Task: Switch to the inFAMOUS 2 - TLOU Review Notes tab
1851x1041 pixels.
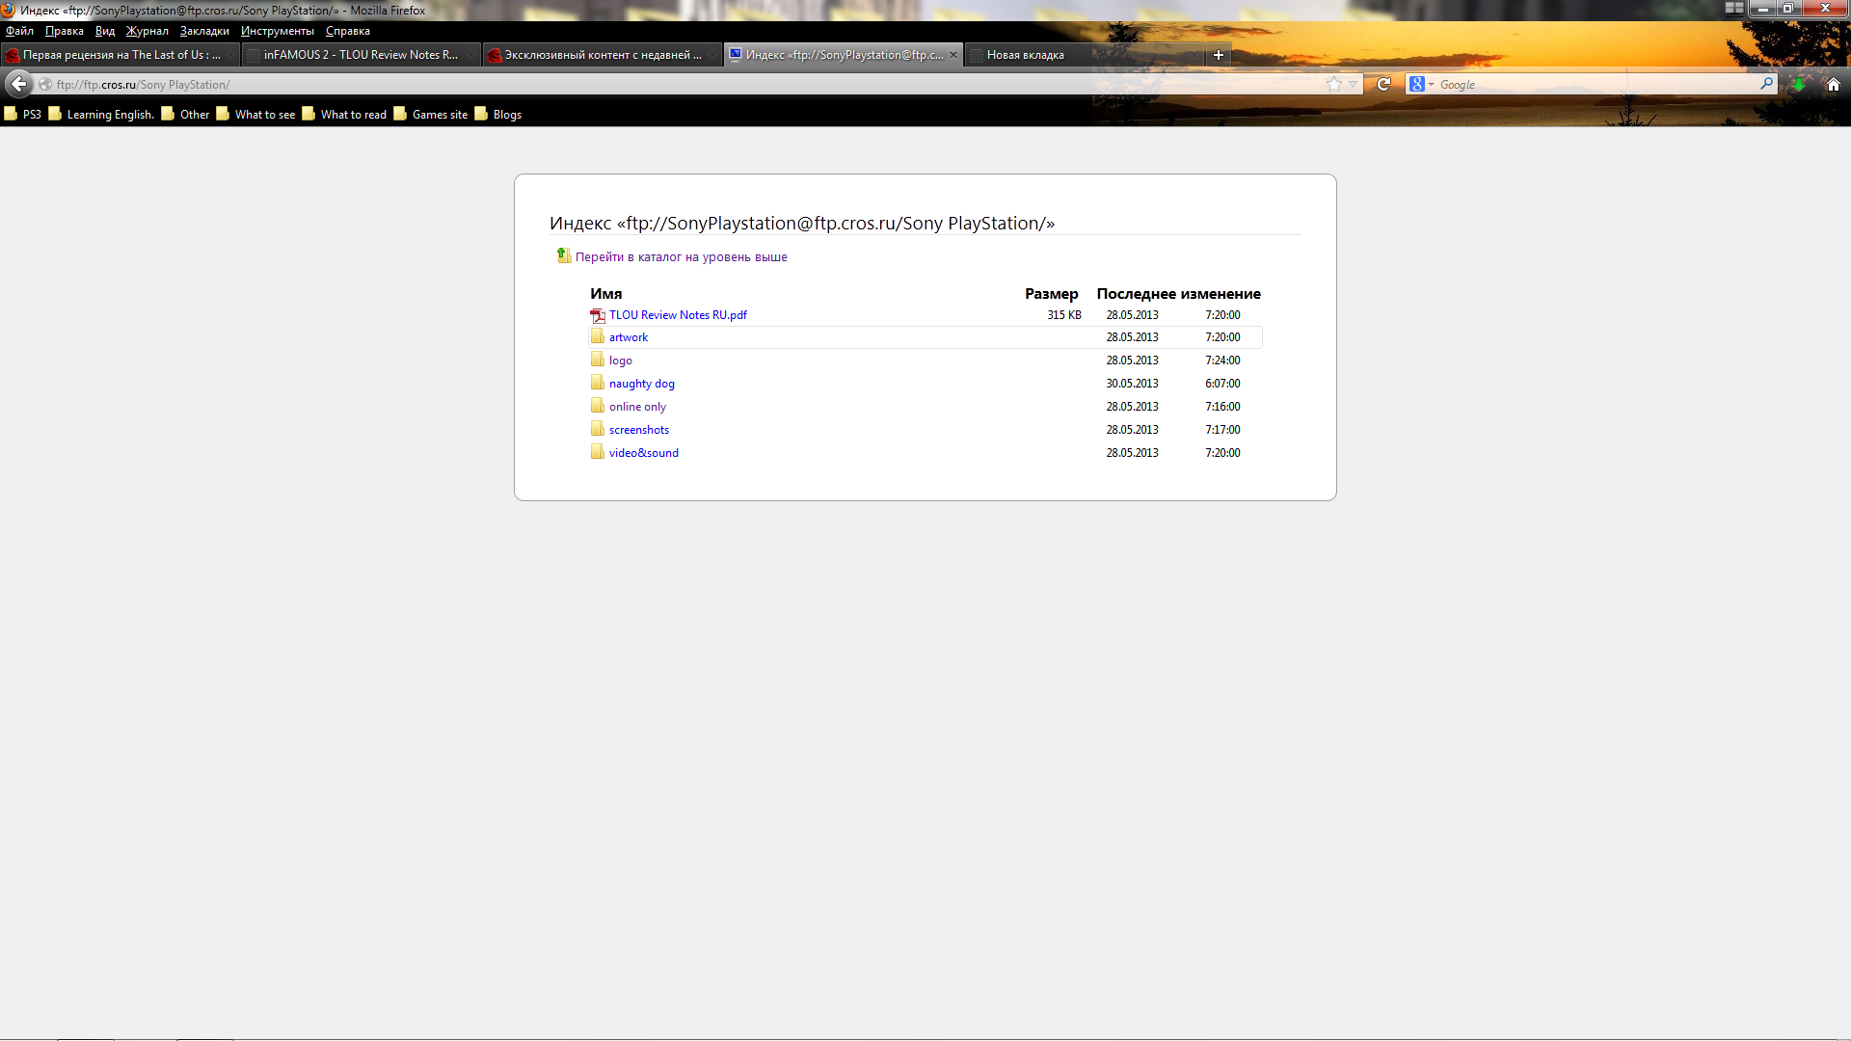Action: pyautogui.click(x=361, y=55)
